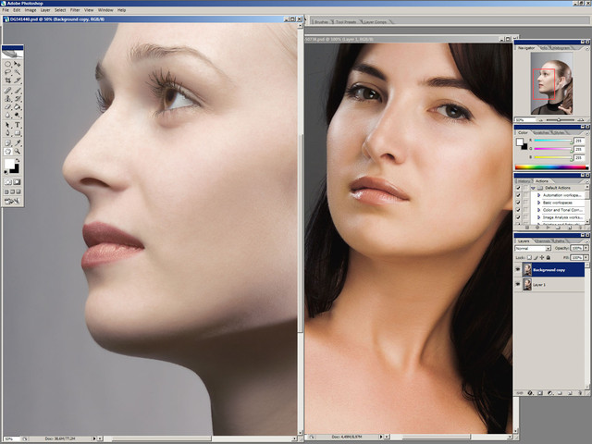Enable lock transparent pixels

coord(529,257)
